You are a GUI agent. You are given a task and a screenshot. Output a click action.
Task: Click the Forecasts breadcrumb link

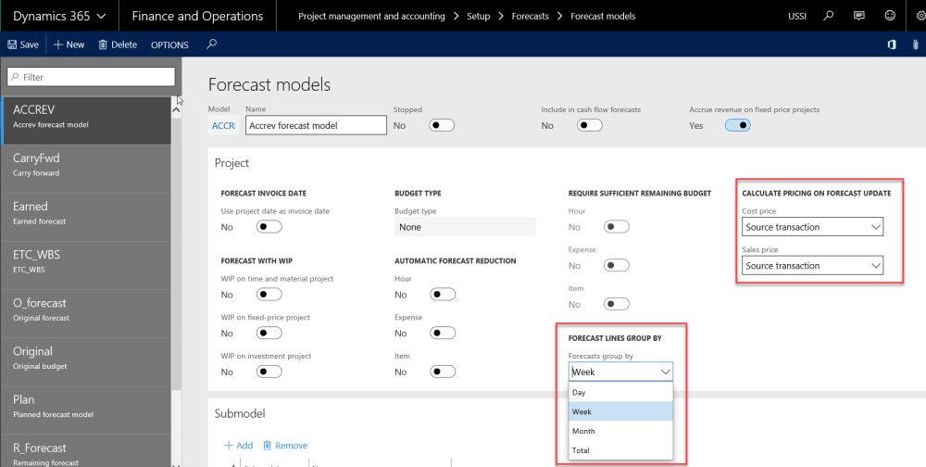pyautogui.click(x=530, y=16)
